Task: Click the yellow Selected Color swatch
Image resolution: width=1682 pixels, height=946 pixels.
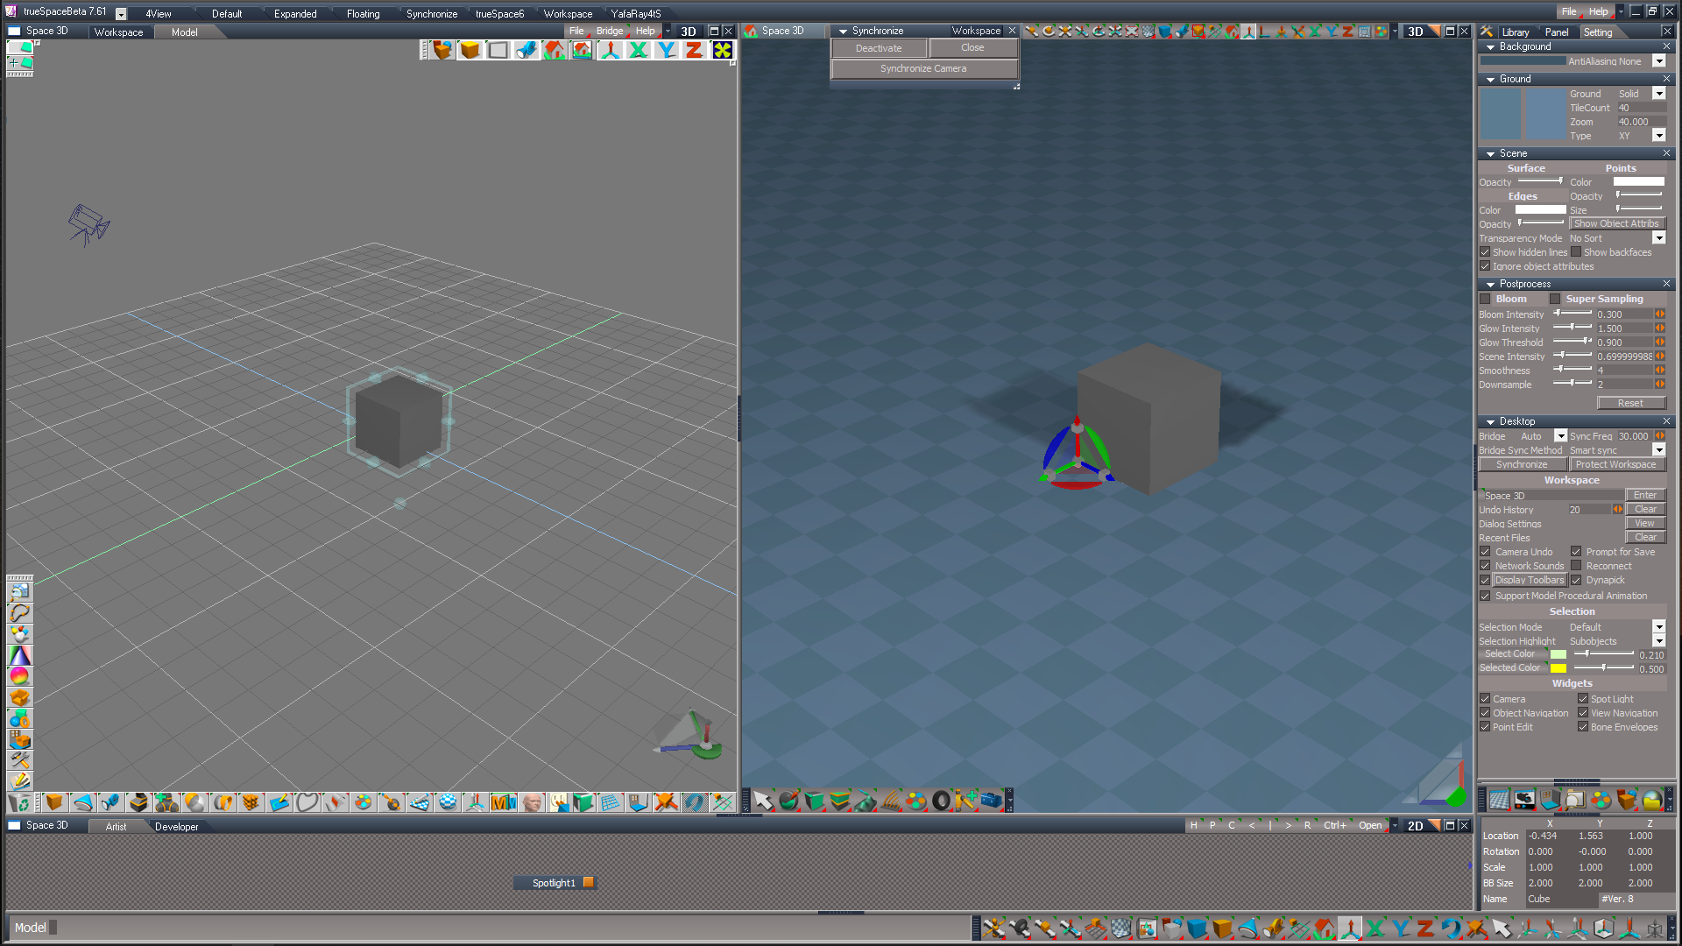Action: click(x=1558, y=668)
